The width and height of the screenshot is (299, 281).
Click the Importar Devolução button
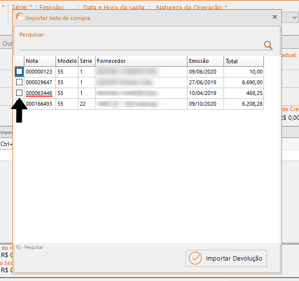point(226,258)
